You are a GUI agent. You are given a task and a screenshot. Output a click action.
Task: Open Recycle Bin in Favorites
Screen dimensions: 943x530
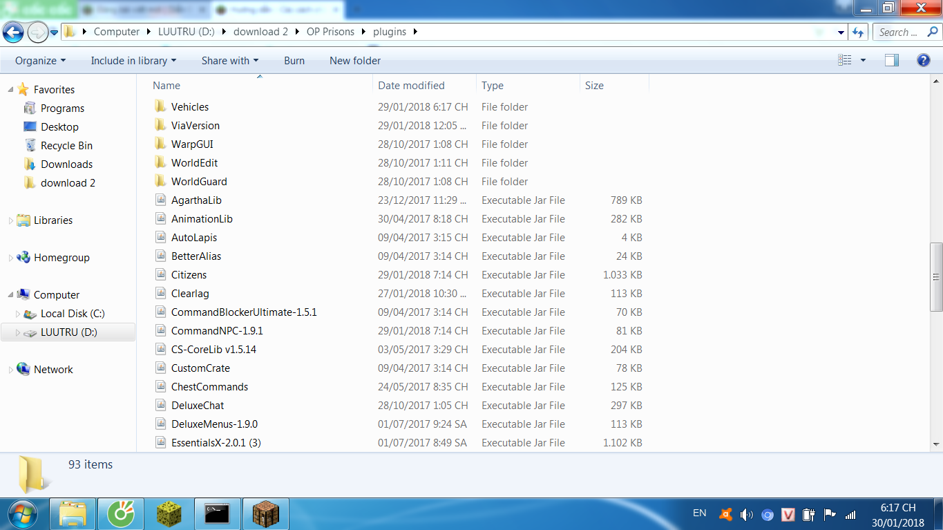66,146
